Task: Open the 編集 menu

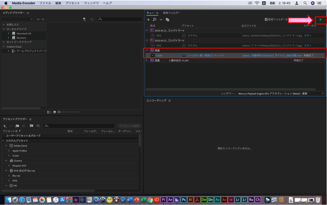Action: 58,3
